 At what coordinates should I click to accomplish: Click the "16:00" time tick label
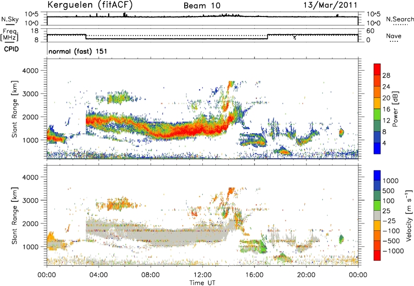(x=254, y=275)
